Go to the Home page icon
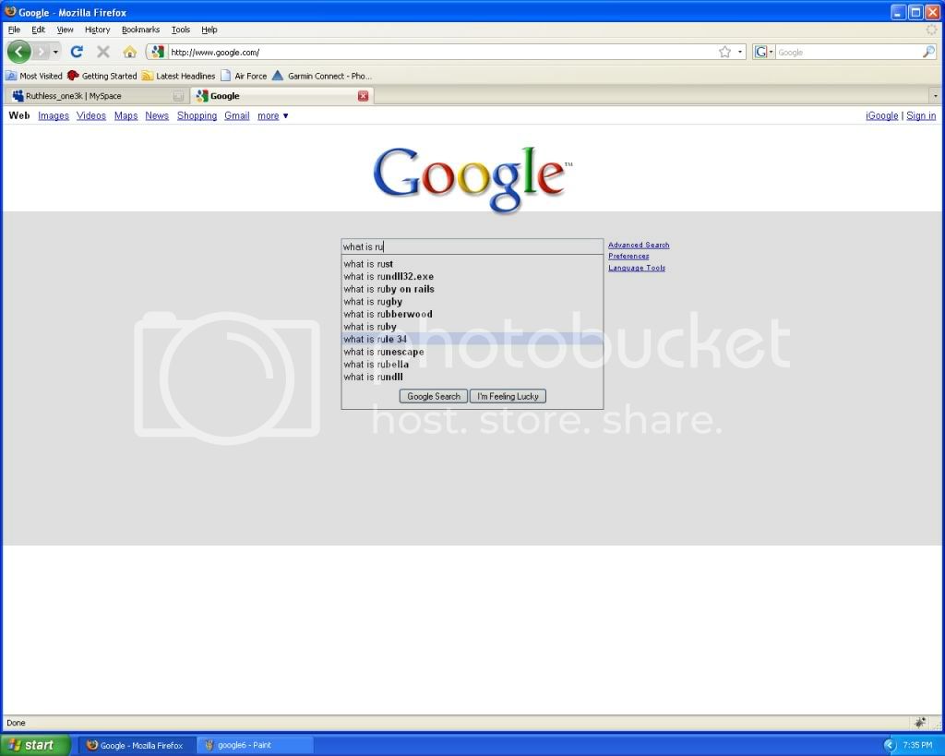The height and width of the screenshot is (756, 945). pyautogui.click(x=129, y=52)
